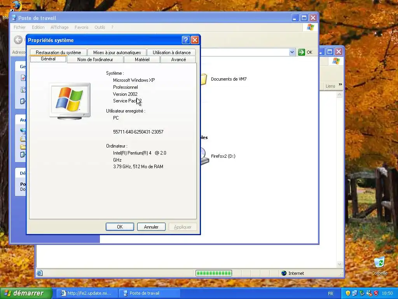Open the ? help menu in Poste de travail

point(112,27)
